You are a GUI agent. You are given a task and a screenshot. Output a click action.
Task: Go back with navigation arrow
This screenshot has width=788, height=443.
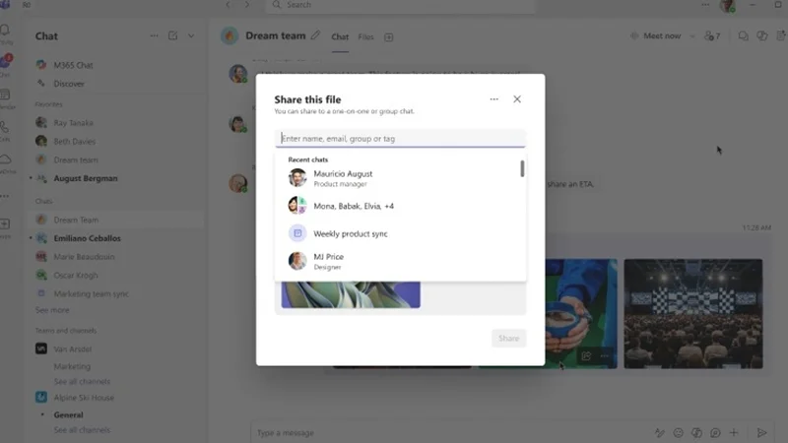pos(229,5)
